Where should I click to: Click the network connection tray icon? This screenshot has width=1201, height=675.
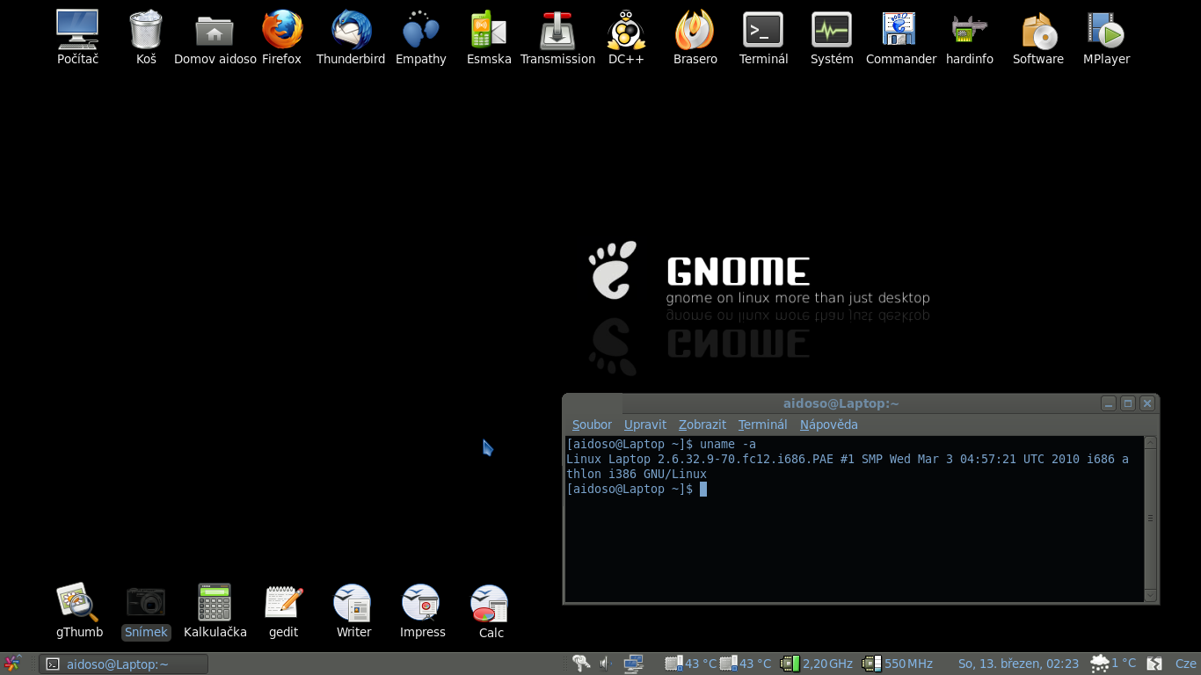(634, 664)
